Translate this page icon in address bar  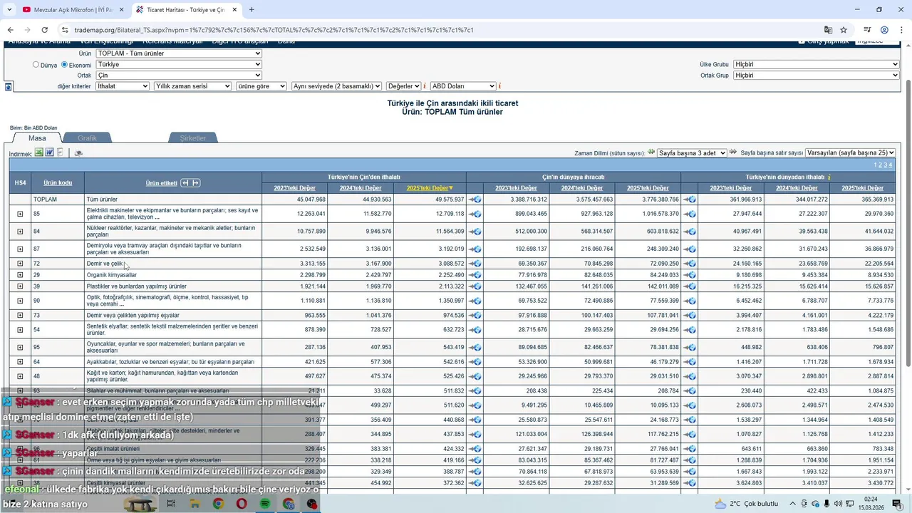828,30
